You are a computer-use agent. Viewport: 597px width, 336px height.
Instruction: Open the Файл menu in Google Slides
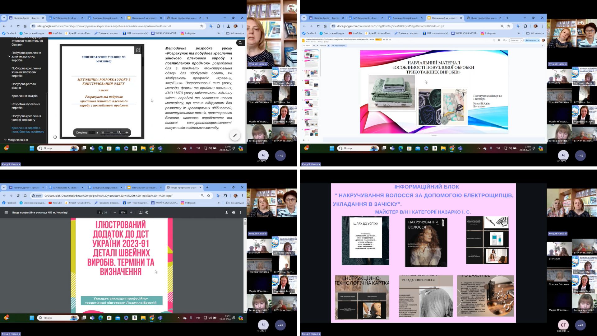click(308, 42)
